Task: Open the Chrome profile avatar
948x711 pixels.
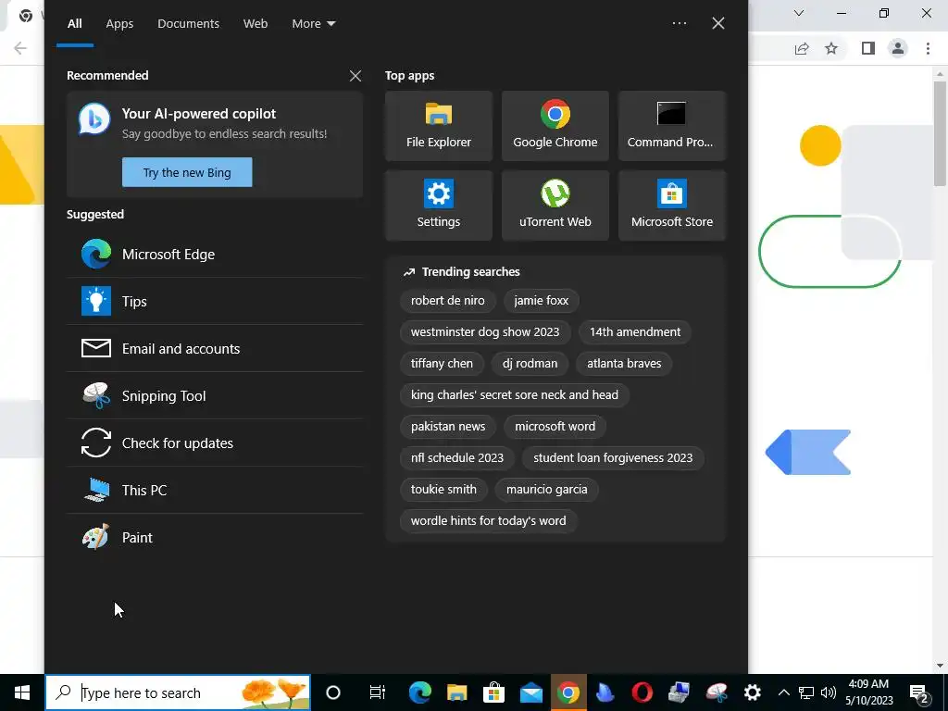Action: pyautogui.click(x=898, y=48)
